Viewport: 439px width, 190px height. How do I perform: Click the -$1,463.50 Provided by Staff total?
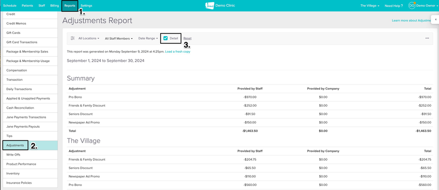(250, 131)
